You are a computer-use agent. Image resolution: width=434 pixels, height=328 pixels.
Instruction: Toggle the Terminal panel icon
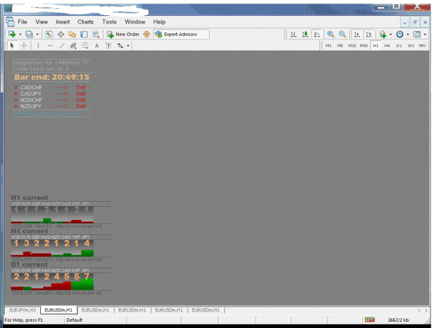[x=84, y=34]
